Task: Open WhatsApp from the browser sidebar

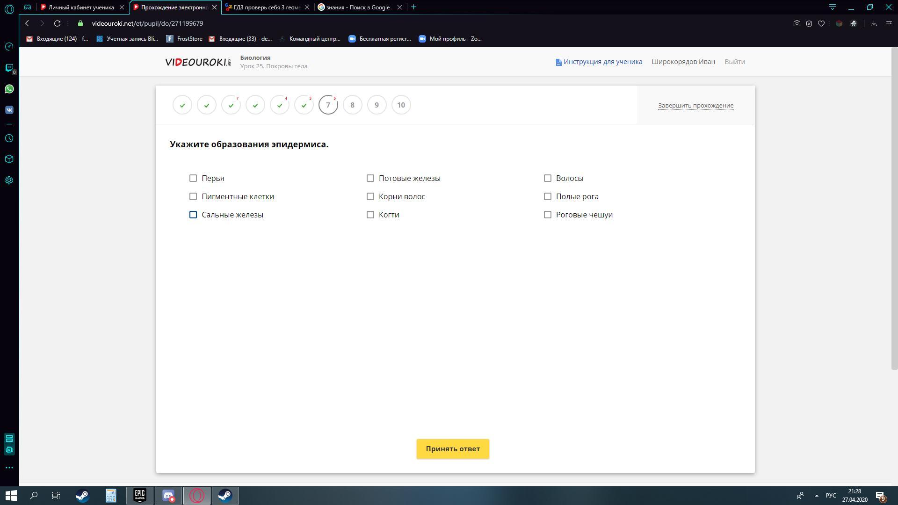Action: (9, 89)
